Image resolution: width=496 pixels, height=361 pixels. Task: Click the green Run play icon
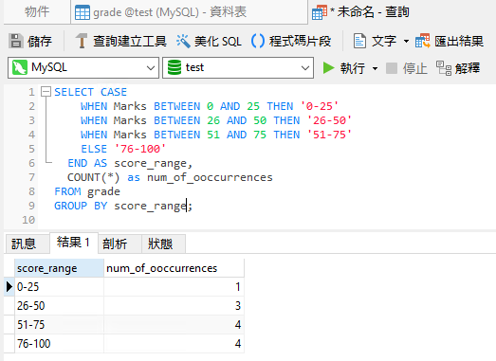(x=328, y=67)
